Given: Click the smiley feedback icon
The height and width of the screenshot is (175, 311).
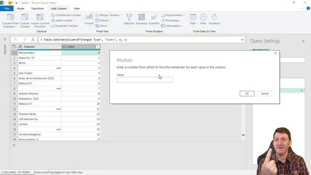Looking at the screenshot, I should [10, 3].
